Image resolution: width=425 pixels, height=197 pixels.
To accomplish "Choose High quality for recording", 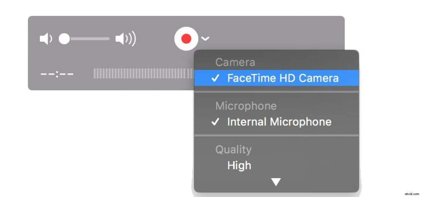I will [239, 166].
